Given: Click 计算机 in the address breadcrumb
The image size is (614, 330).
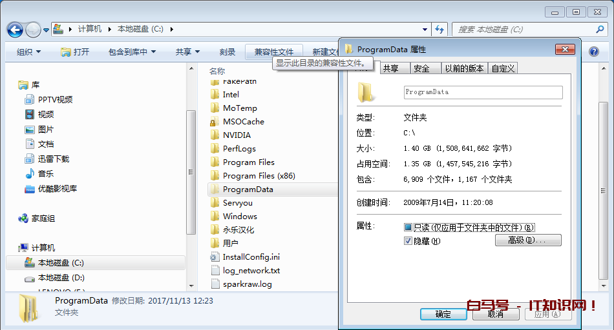Looking at the screenshot, I should pyautogui.click(x=90, y=29).
